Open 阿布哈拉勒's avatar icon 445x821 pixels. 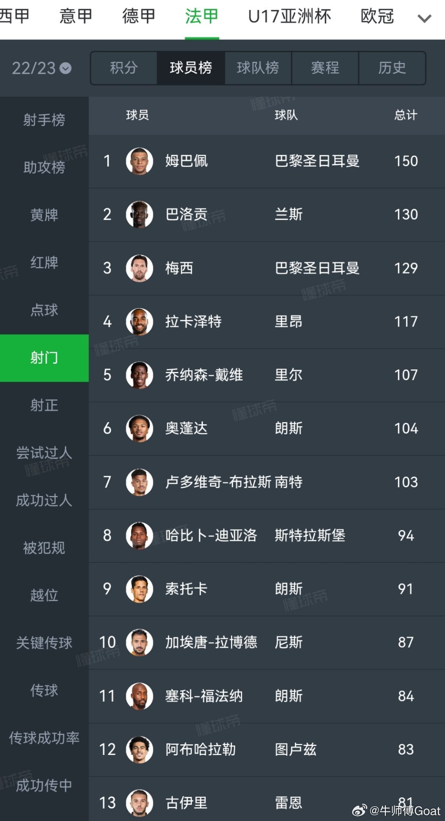[139, 749]
